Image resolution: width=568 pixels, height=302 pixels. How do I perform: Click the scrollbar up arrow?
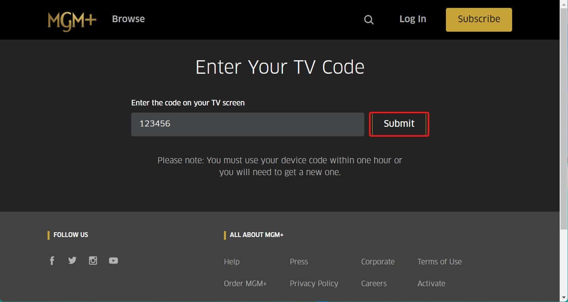[x=564, y=4]
